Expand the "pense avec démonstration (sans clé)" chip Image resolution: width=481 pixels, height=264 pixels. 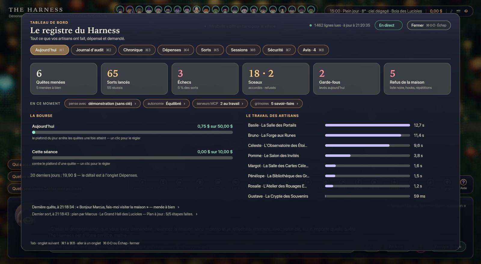[102, 104]
